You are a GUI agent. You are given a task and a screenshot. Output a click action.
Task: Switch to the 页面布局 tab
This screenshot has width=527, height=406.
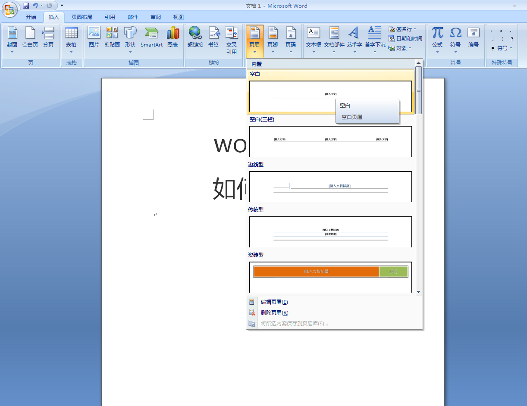coord(82,17)
